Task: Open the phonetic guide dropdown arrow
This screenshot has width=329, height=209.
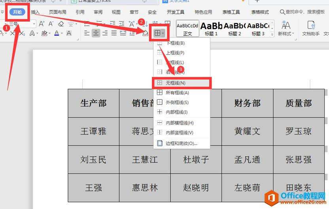Action: point(76,24)
